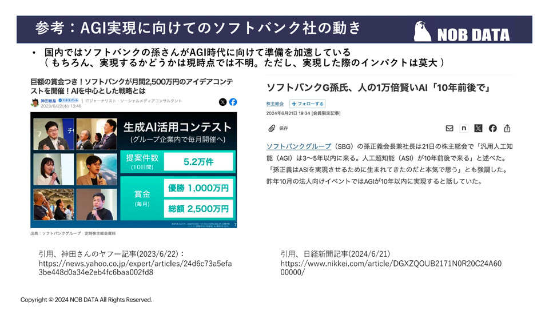This screenshot has height=322, width=549.
Task: Click author name 神田敏晶
Action: pyautogui.click(x=48, y=101)
